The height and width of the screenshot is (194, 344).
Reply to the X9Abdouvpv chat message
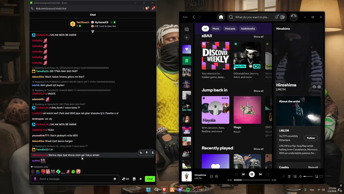coord(141,153)
